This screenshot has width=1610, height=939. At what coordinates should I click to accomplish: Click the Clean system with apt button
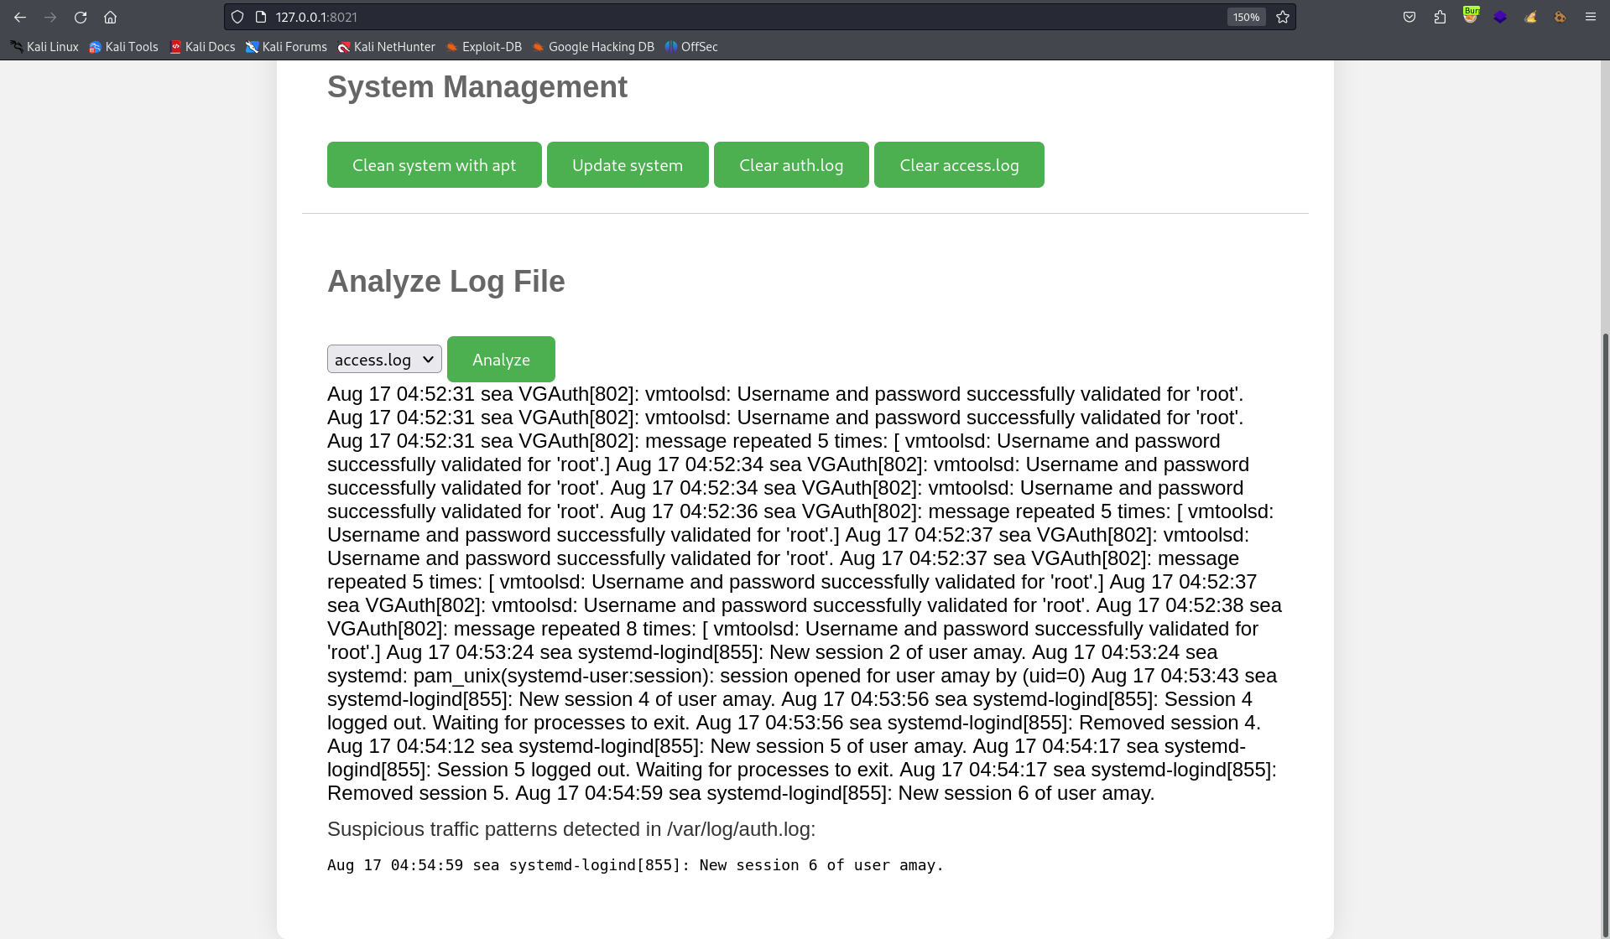[x=434, y=165]
